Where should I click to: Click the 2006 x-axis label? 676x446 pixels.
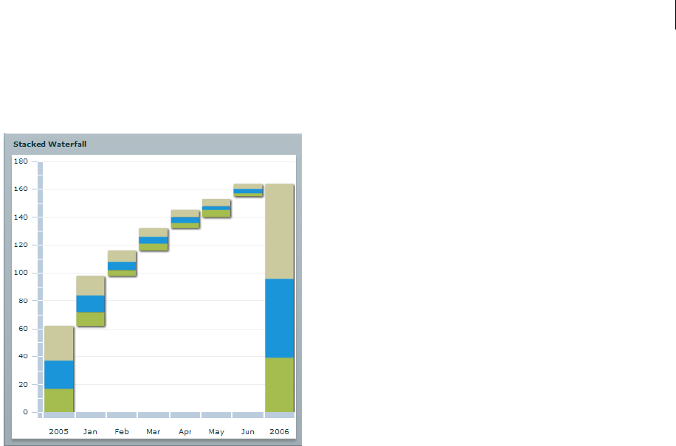280,431
